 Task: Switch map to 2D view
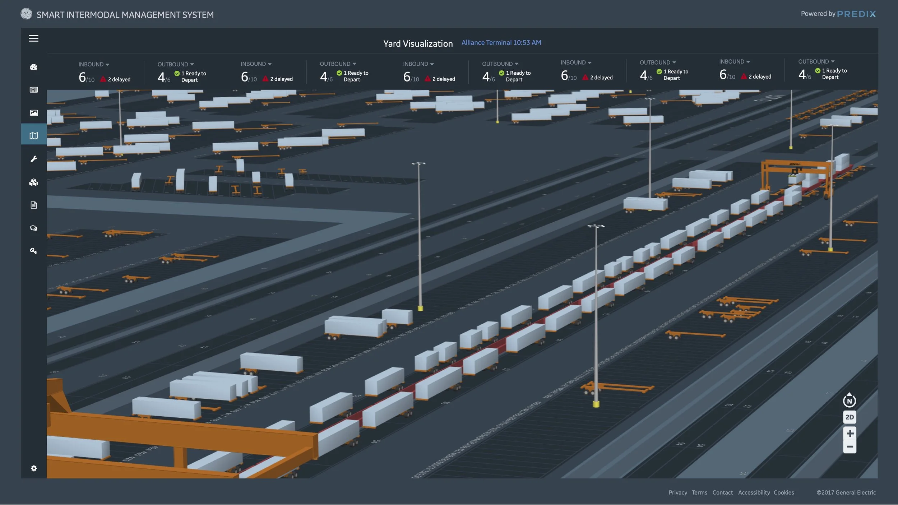[850, 417]
